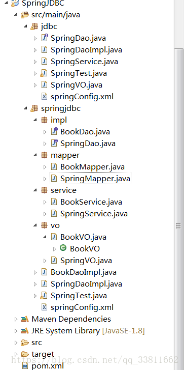Screen dimensions: 184x370
Task: Collapse the mapper package
Action: (x=35, y=155)
